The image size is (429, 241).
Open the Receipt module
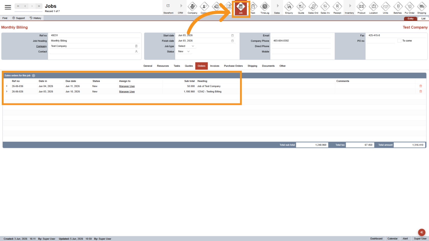(x=337, y=8)
